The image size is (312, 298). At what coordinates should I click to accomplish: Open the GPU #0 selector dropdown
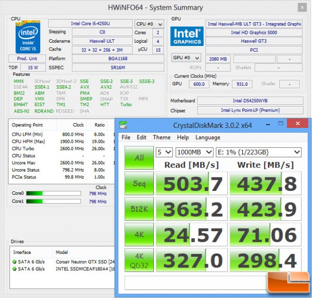(186, 58)
